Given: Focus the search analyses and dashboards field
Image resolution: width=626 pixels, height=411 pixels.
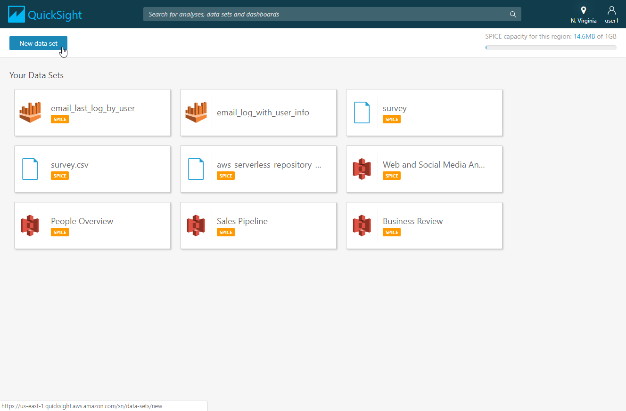Looking at the screenshot, I should (x=332, y=14).
